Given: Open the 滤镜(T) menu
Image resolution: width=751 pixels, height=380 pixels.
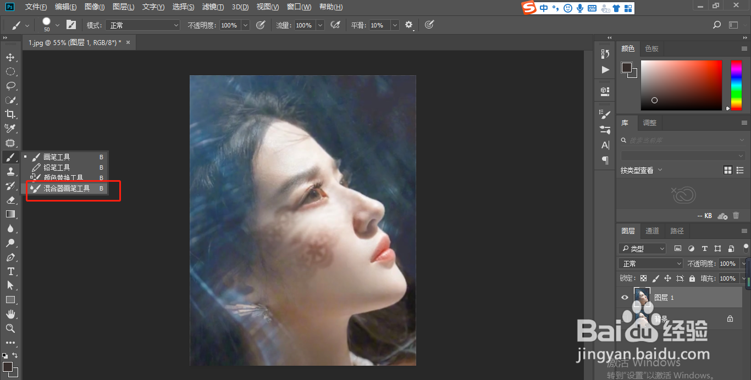Looking at the screenshot, I should click(x=213, y=7).
